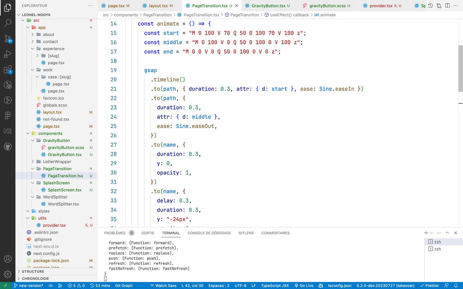Open the Manage gear icon
Screen dimensions: 463x289
coord(8,274)
